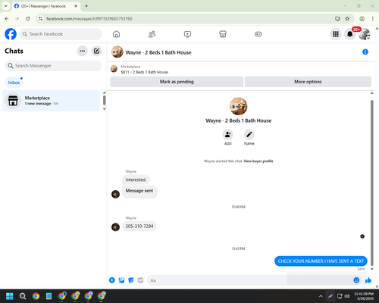This screenshot has width=379, height=303.
Task: Open the Facebook menu grid icon
Action: [x=336, y=34]
